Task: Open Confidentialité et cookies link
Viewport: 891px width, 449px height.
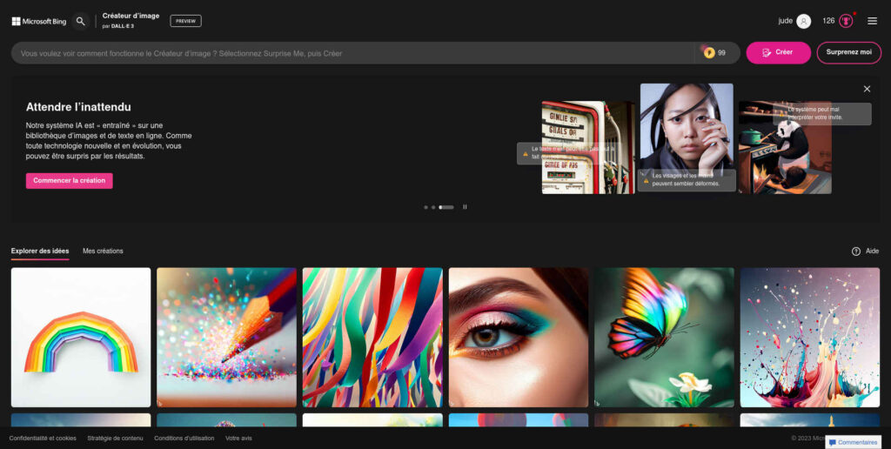Action: (x=43, y=439)
